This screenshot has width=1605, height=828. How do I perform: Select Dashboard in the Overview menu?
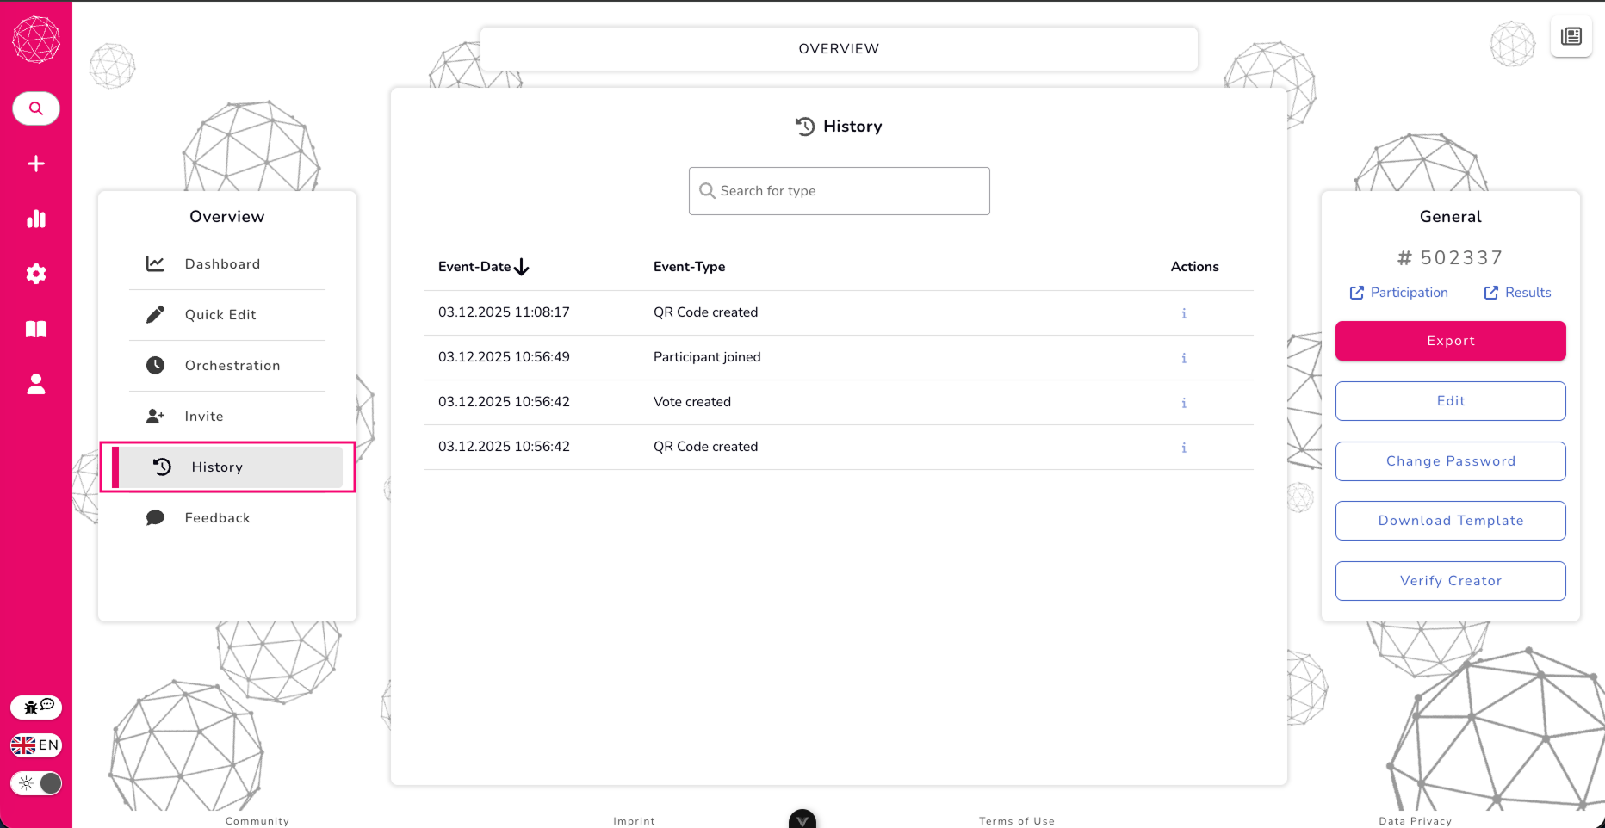coord(222,264)
